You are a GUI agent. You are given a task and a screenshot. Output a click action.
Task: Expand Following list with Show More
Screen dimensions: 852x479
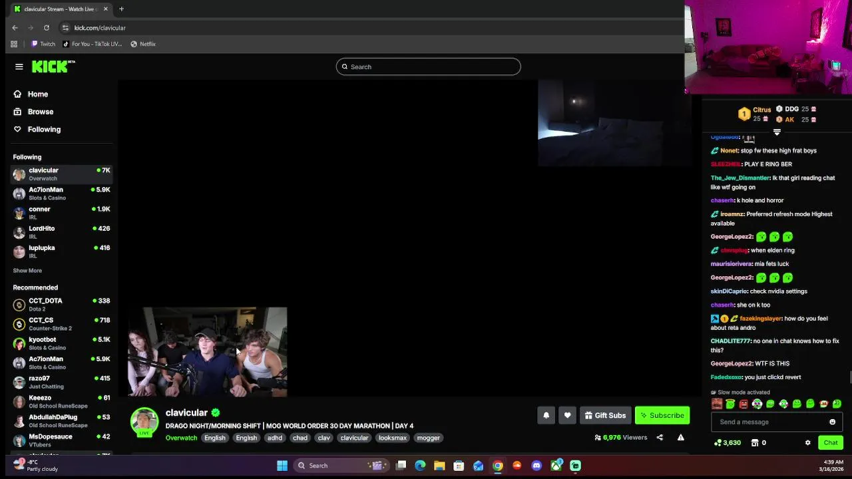click(x=27, y=271)
